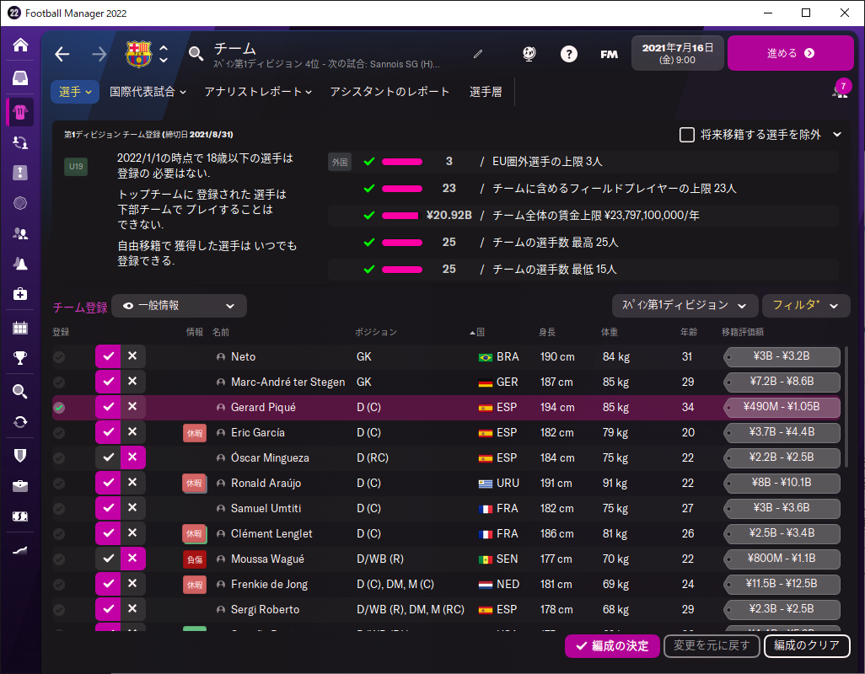Tick 将来移籍する選手を除外 checkbox

click(x=687, y=135)
